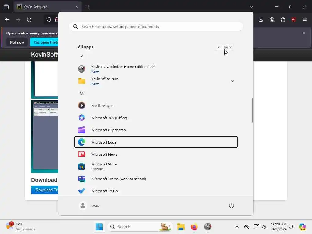Jump to letter M app index
The width and height of the screenshot is (312, 234).
pyautogui.click(x=82, y=93)
